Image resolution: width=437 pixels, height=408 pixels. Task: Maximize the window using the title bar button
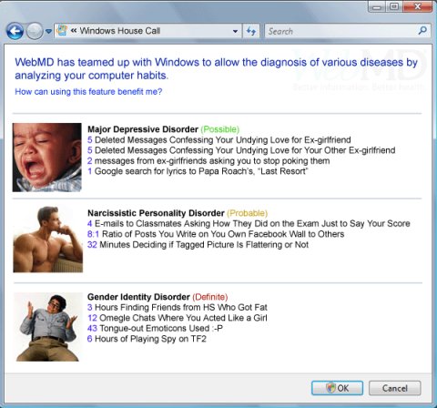(394, 6)
